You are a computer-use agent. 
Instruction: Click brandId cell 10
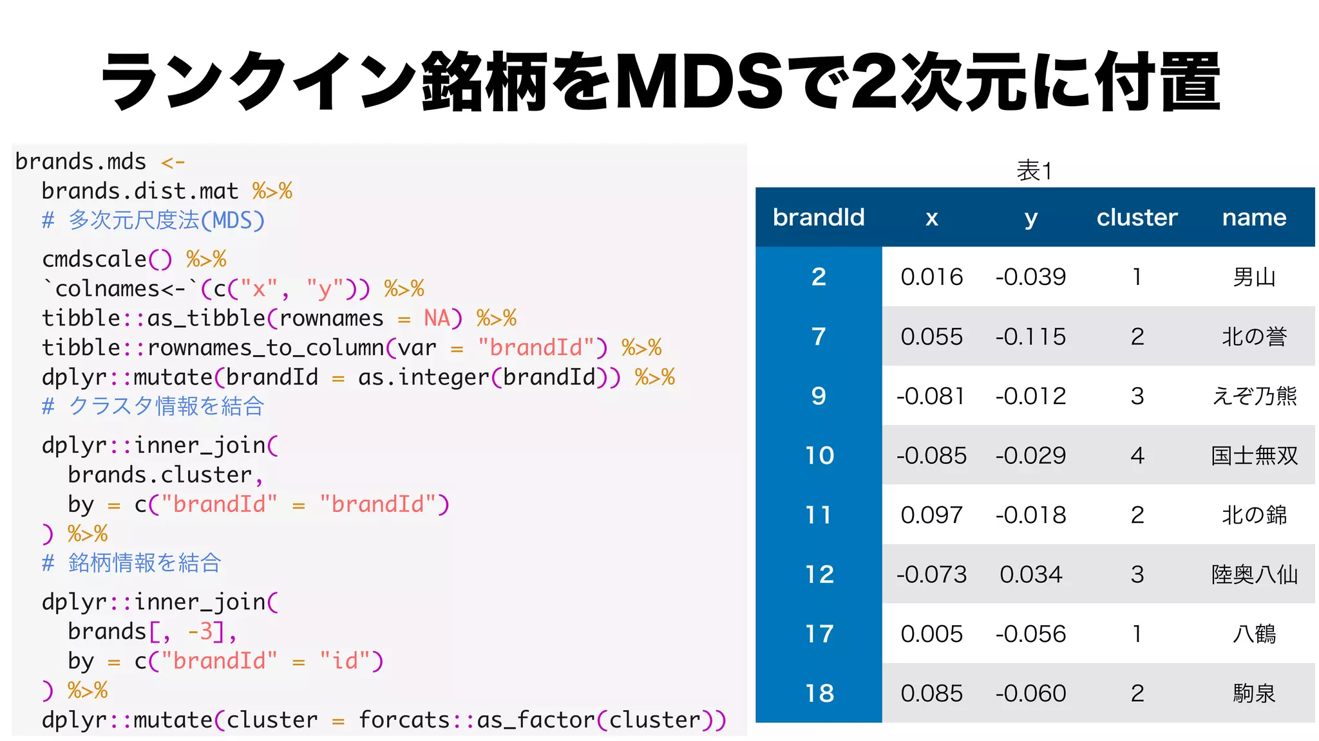click(x=819, y=455)
